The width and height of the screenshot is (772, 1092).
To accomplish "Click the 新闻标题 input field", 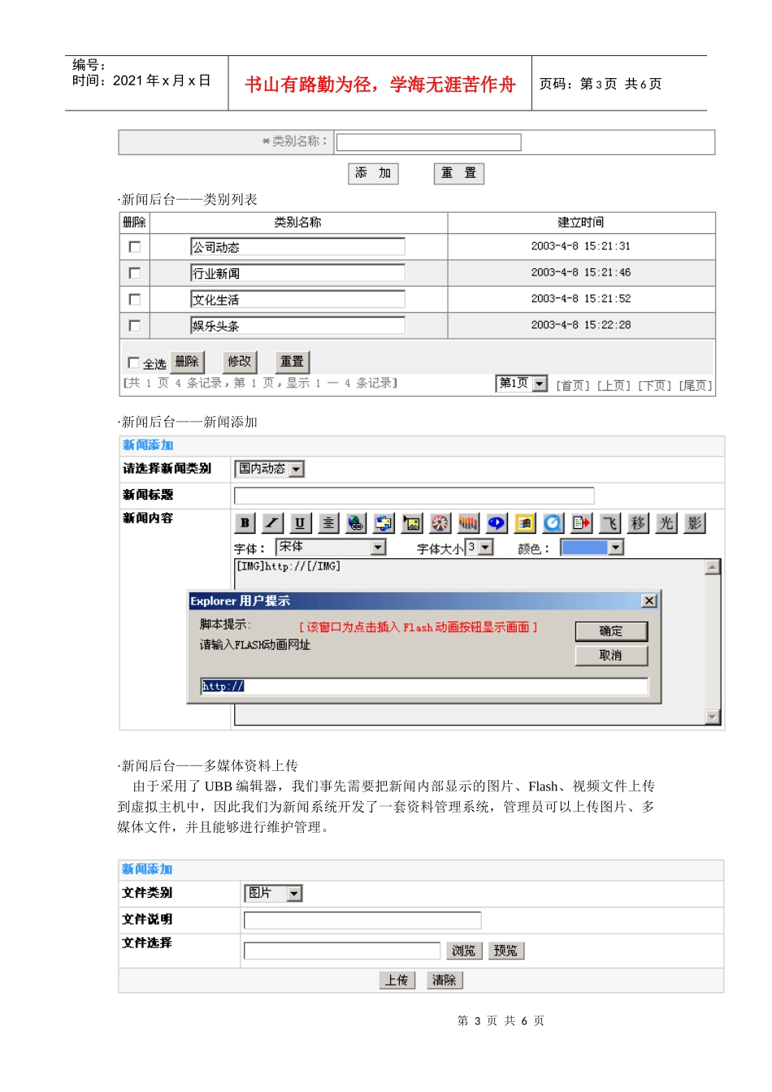I will coord(414,496).
